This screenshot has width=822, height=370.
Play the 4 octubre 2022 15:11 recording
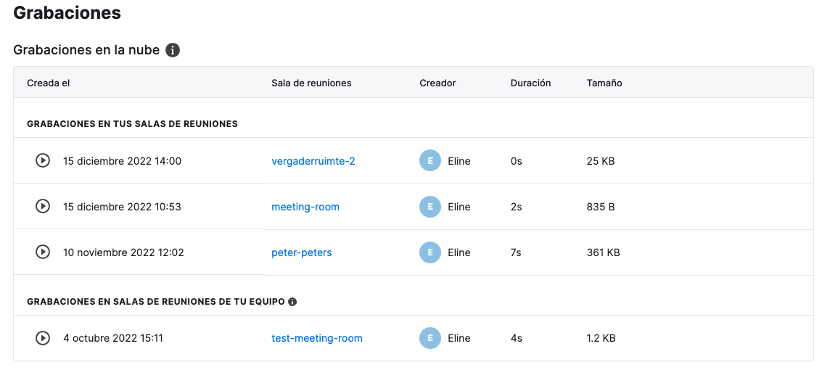pyautogui.click(x=43, y=338)
